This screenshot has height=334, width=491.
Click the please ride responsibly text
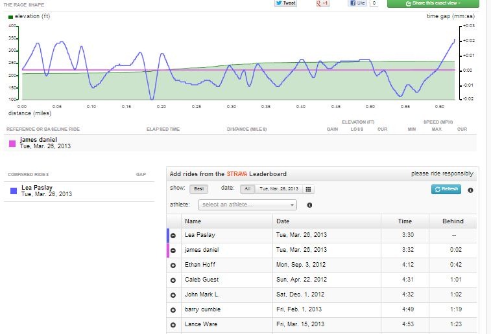442,173
